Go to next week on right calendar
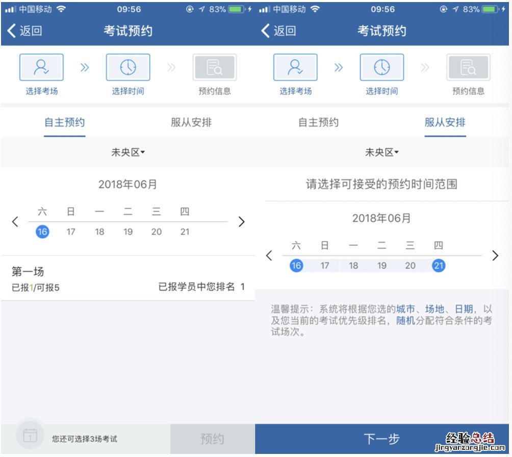 point(495,256)
